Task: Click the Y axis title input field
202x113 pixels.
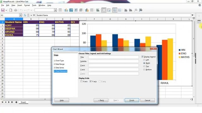Action: (114, 69)
